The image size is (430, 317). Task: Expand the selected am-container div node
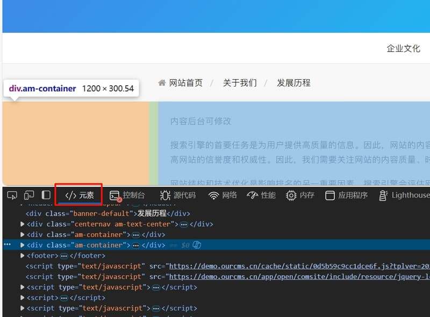[x=23, y=245]
